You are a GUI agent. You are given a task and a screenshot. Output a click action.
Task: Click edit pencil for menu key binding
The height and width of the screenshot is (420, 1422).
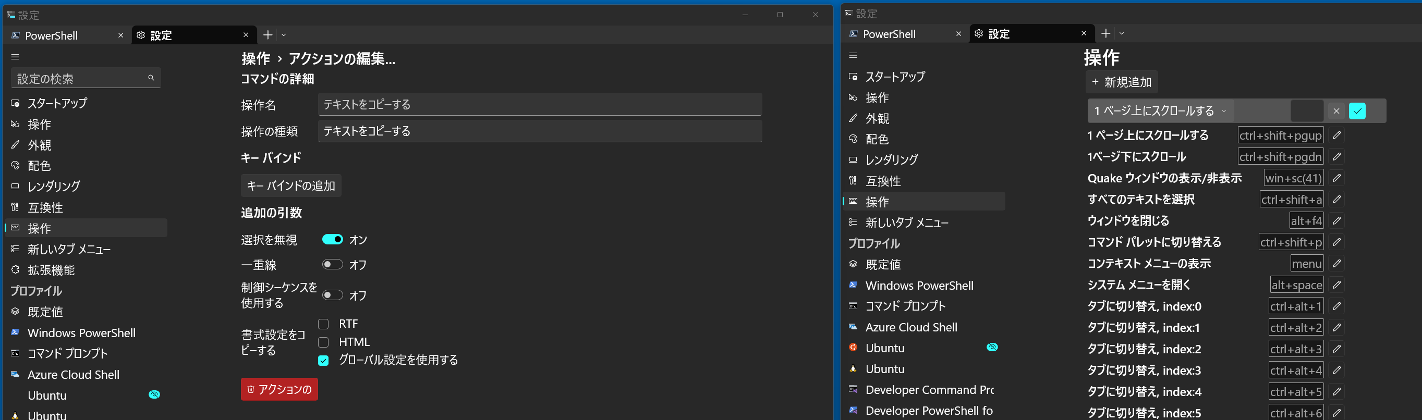coord(1336,263)
